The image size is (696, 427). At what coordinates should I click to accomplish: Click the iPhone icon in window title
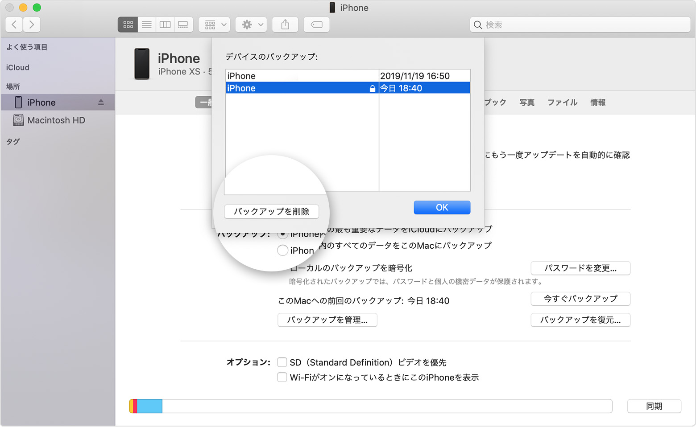pos(332,8)
